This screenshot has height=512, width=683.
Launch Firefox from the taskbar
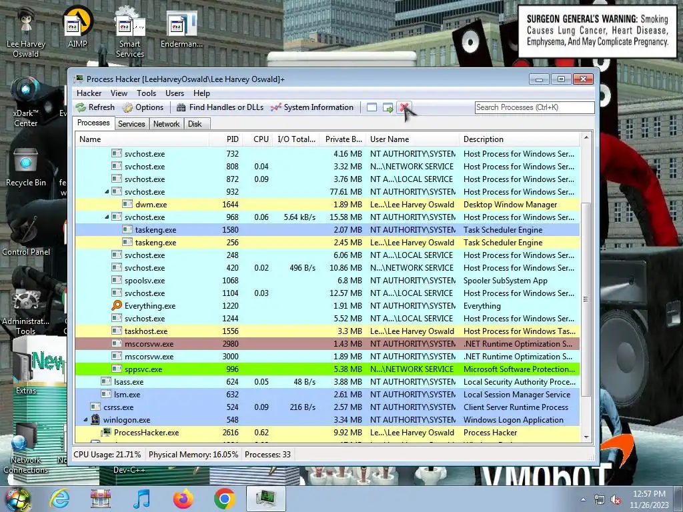tap(183, 499)
